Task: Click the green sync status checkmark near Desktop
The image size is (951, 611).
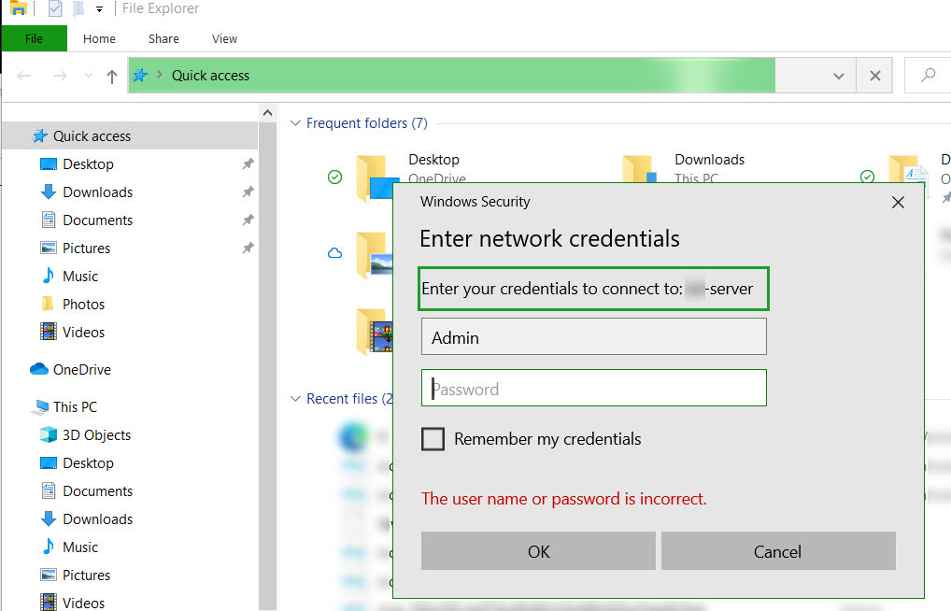Action: (336, 178)
